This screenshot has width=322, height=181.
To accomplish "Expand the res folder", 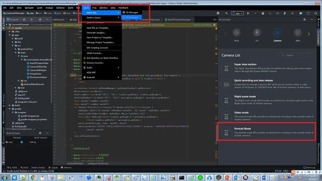I will tap(19, 81).
